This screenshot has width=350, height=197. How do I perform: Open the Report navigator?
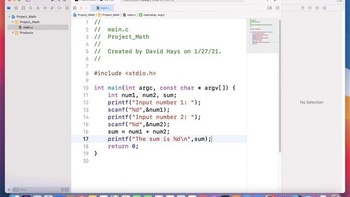(x=67, y=8)
